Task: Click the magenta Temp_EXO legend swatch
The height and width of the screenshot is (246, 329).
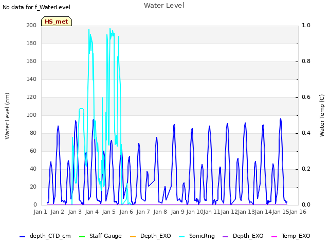Action: click(x=274, y=237)
